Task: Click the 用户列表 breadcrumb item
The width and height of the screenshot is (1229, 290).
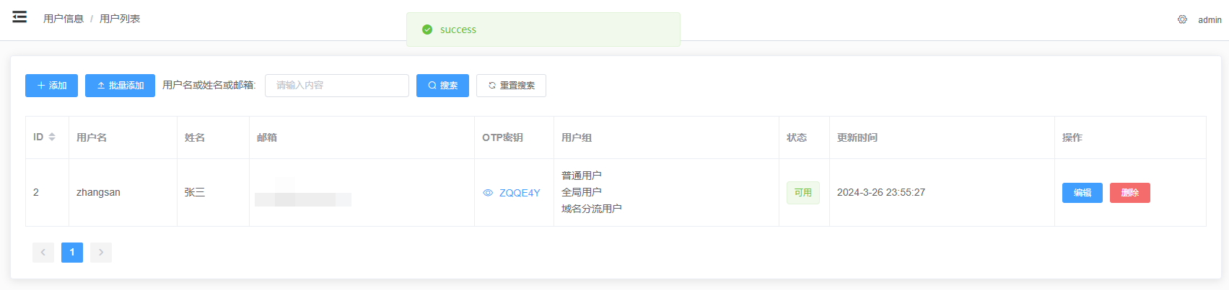Action: [120, 19]
